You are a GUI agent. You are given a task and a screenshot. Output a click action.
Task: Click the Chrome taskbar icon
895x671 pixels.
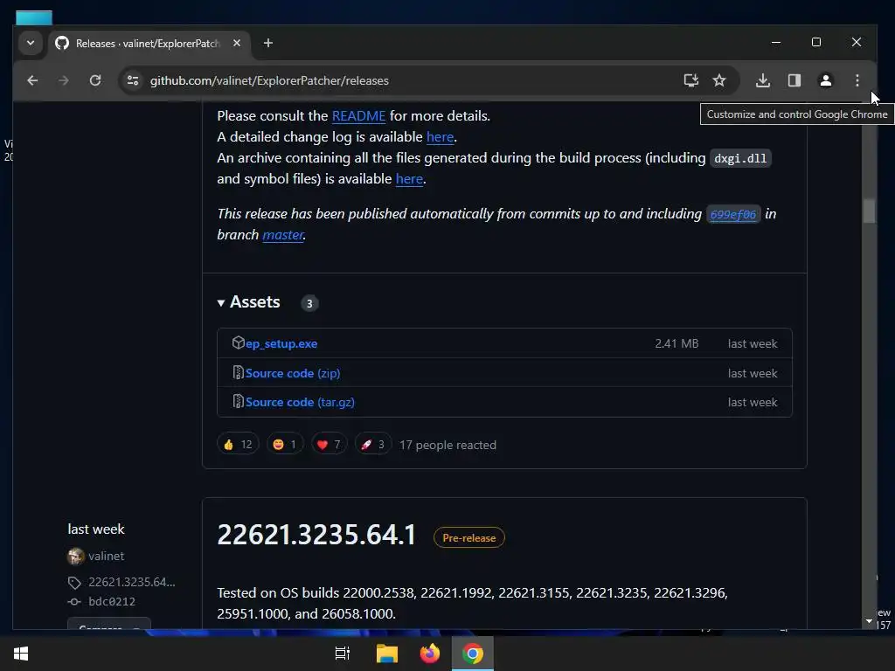[x=473, y=654]
